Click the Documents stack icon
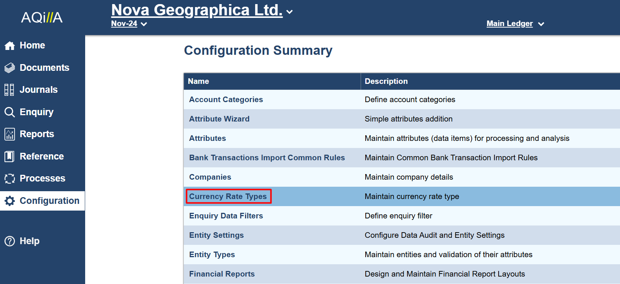Screen dimensions: 620x284 tap(10, 68)
